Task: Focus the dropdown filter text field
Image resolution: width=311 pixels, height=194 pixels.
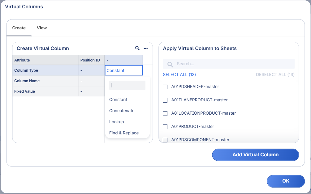Action: [x=127, y=85]
